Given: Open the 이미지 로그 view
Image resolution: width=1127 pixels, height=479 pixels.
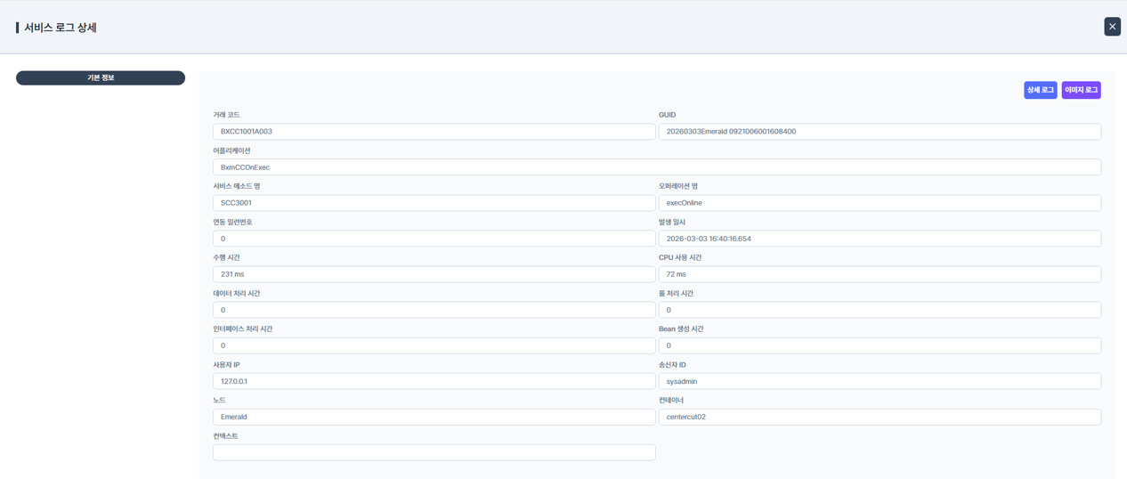Looking at the screenshot, I should pos(1081,90).
